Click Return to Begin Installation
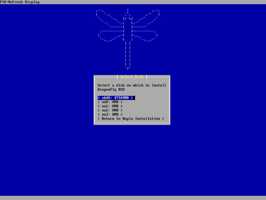 (131, 119)
